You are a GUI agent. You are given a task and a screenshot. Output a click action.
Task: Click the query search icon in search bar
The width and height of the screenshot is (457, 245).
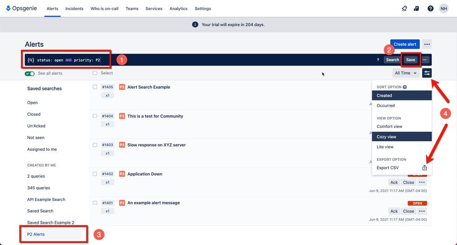tap(31, 60)
